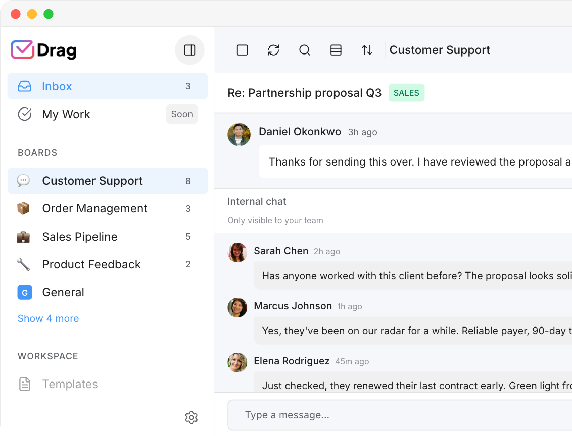Click the macOS yellow minimize button
This screenshot has width=572, height=436.
(x=32, y=14)
